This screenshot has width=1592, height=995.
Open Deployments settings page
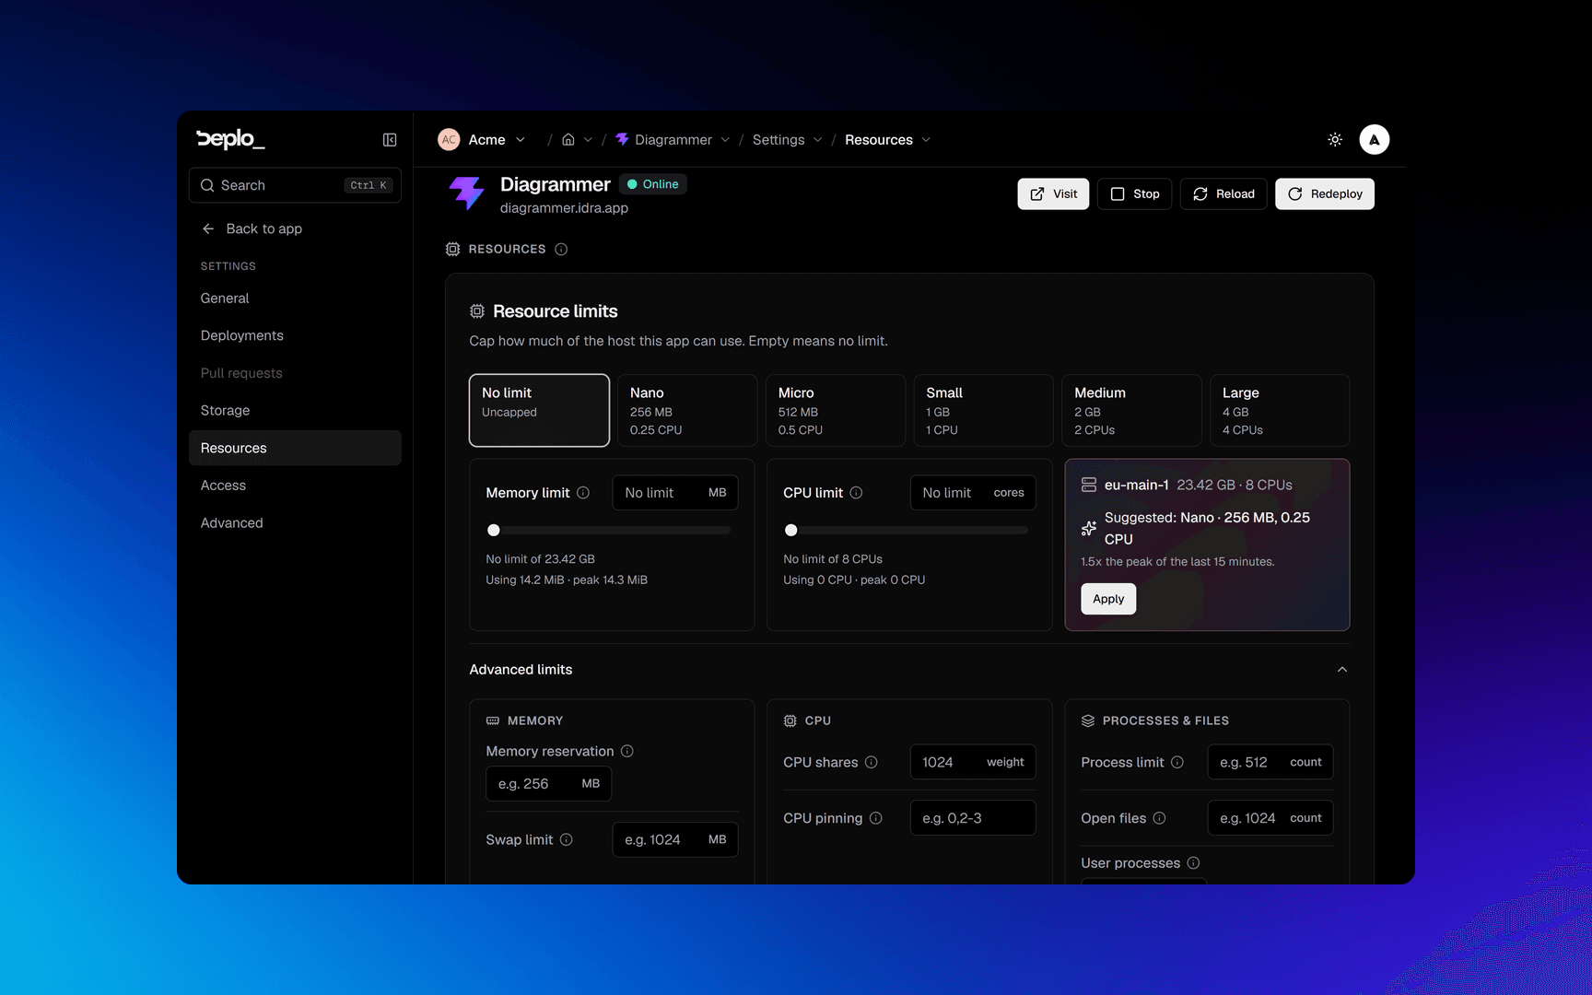(x=295, y=335)
